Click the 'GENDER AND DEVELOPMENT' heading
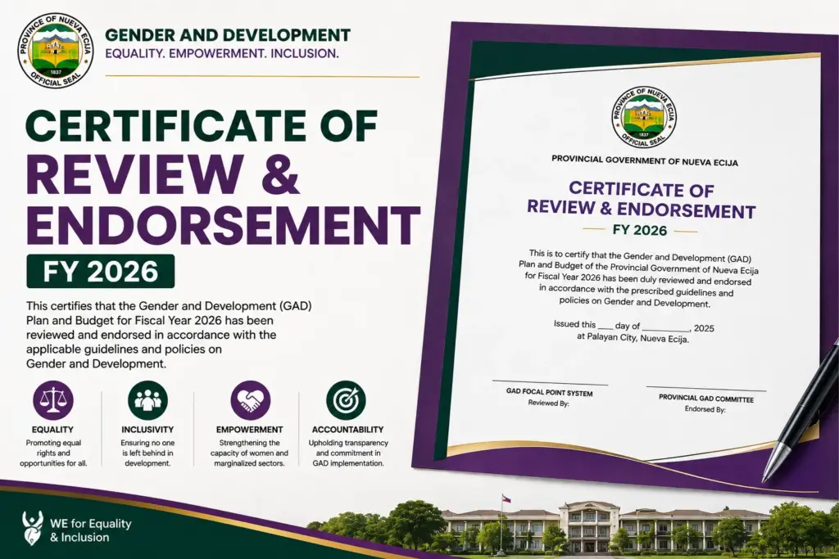Viewport: 839px width, 559px height. [x=228, y=35]
